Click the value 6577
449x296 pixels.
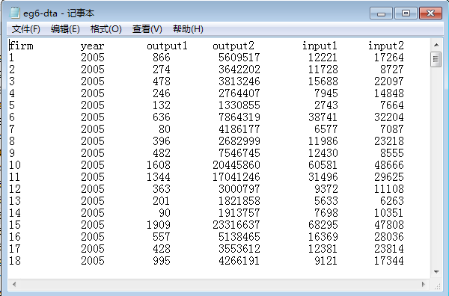pos(326,129)
